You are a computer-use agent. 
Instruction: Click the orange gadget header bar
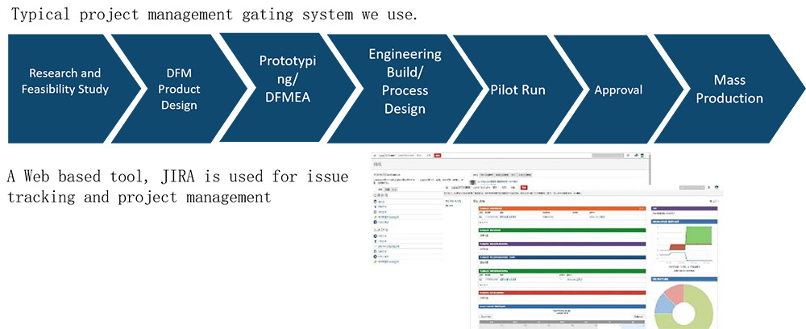pos(562,208)
